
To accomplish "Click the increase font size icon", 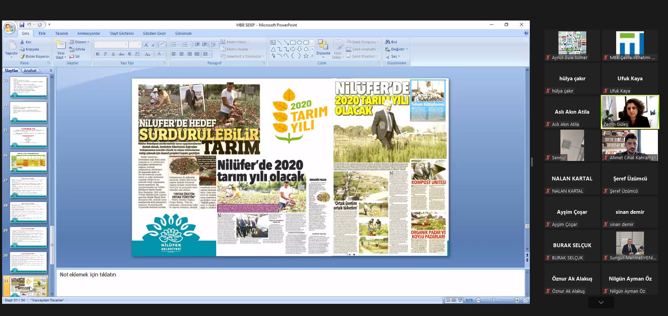I will coord(146,44).
